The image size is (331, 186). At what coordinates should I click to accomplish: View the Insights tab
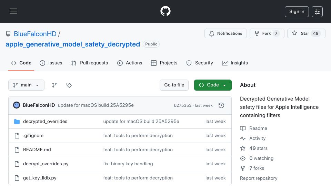tap(235, 63)
